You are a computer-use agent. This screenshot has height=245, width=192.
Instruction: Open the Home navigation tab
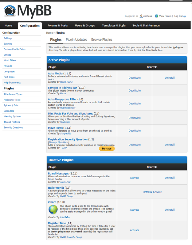click(x=8, y=25)
